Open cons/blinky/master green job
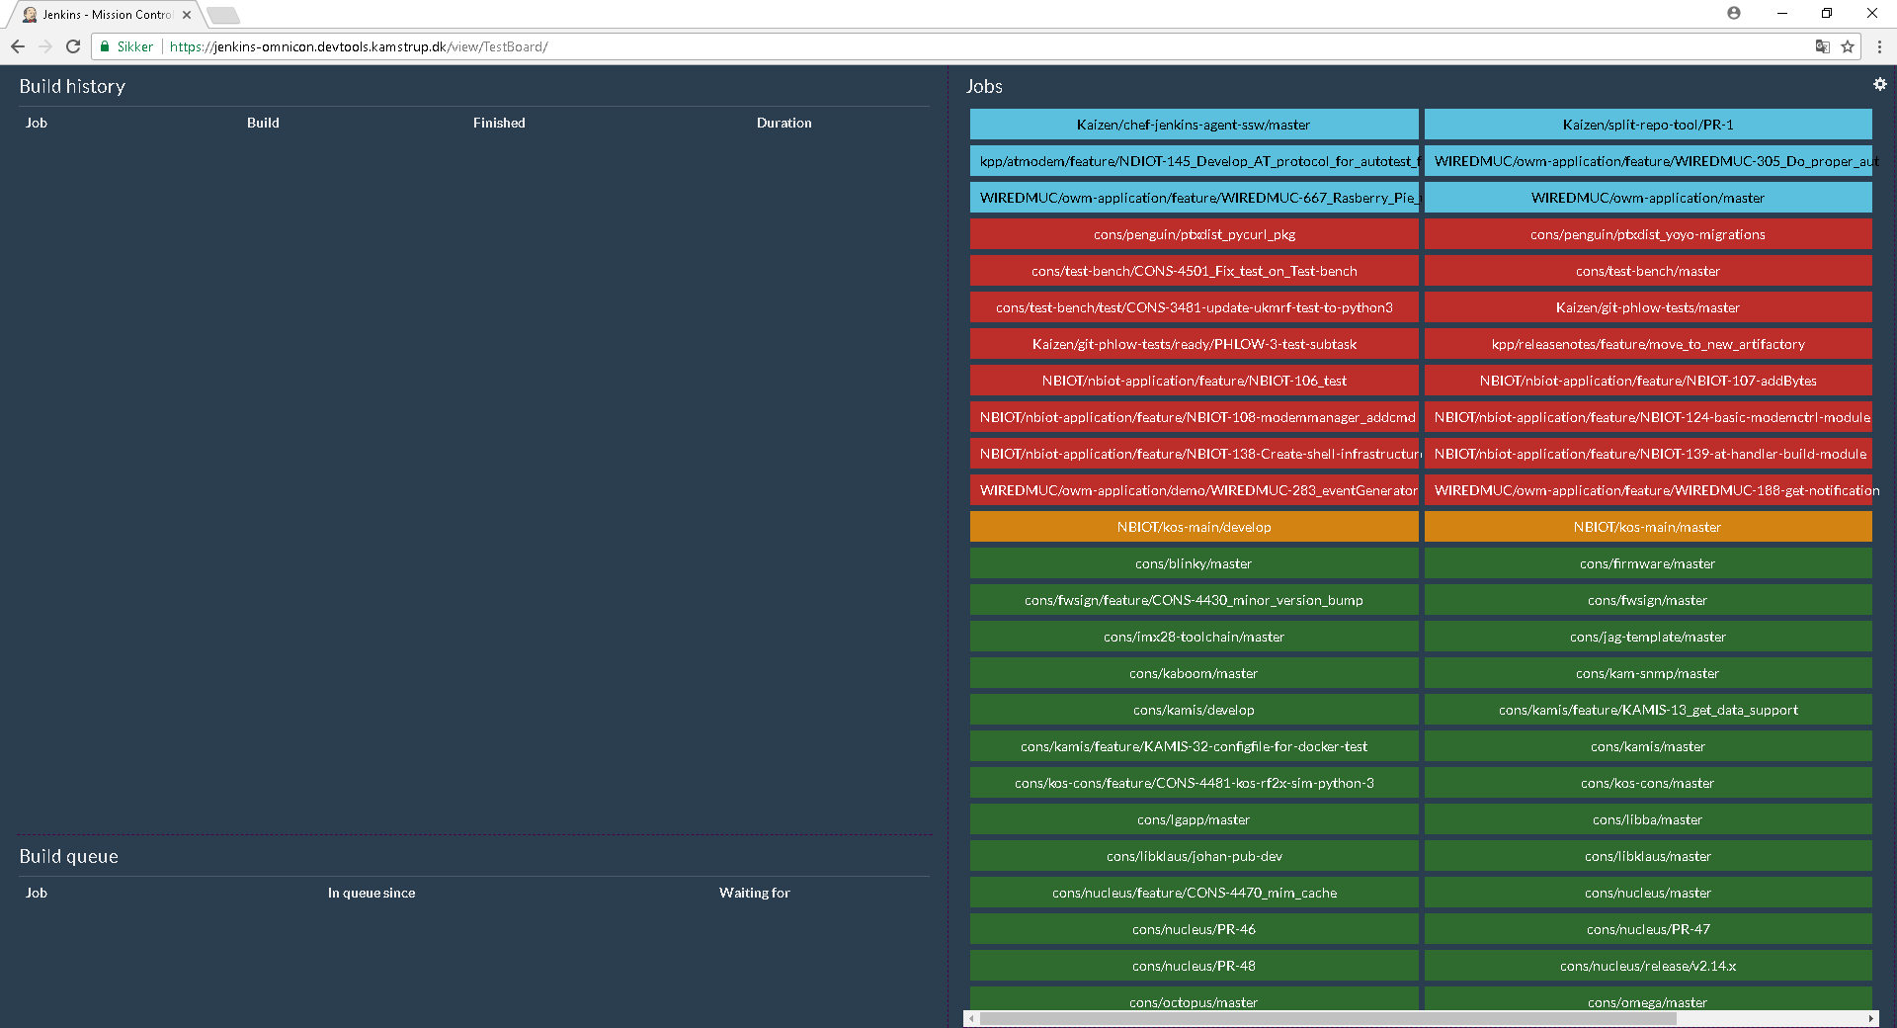1897x1028 pixels. click(x=1194, y=563)
